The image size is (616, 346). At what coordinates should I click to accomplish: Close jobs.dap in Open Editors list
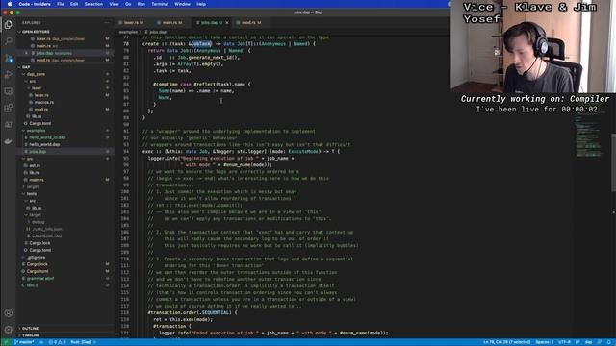27,53
